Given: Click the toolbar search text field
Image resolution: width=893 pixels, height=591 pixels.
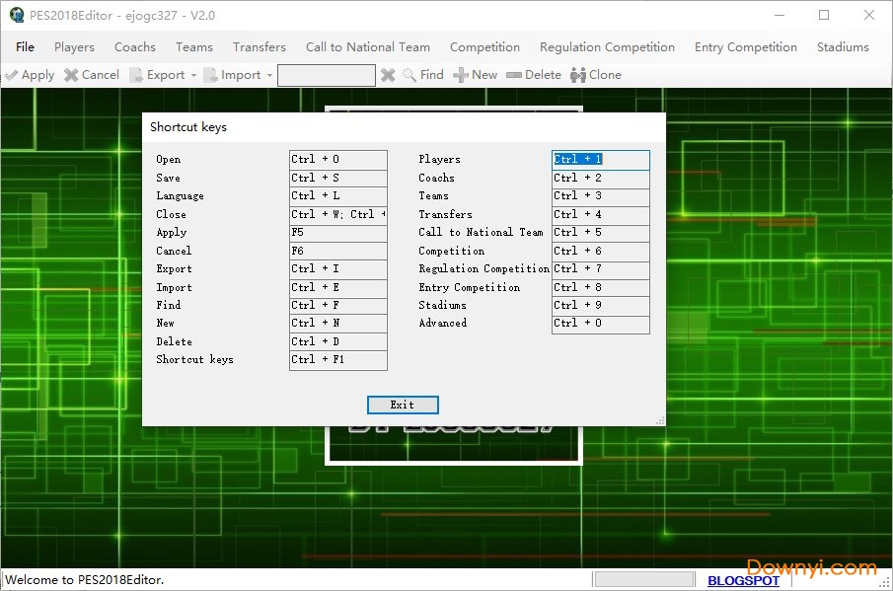Looking at the screenshot, I should pyautogui.click(x=326, y=75).
